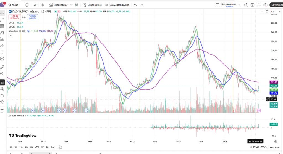Select the crosshair cursor tool

2,13
